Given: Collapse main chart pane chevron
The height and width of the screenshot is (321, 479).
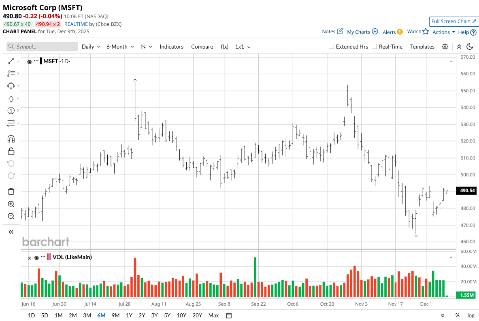Looking at the screenshot, I should [451, 62].
